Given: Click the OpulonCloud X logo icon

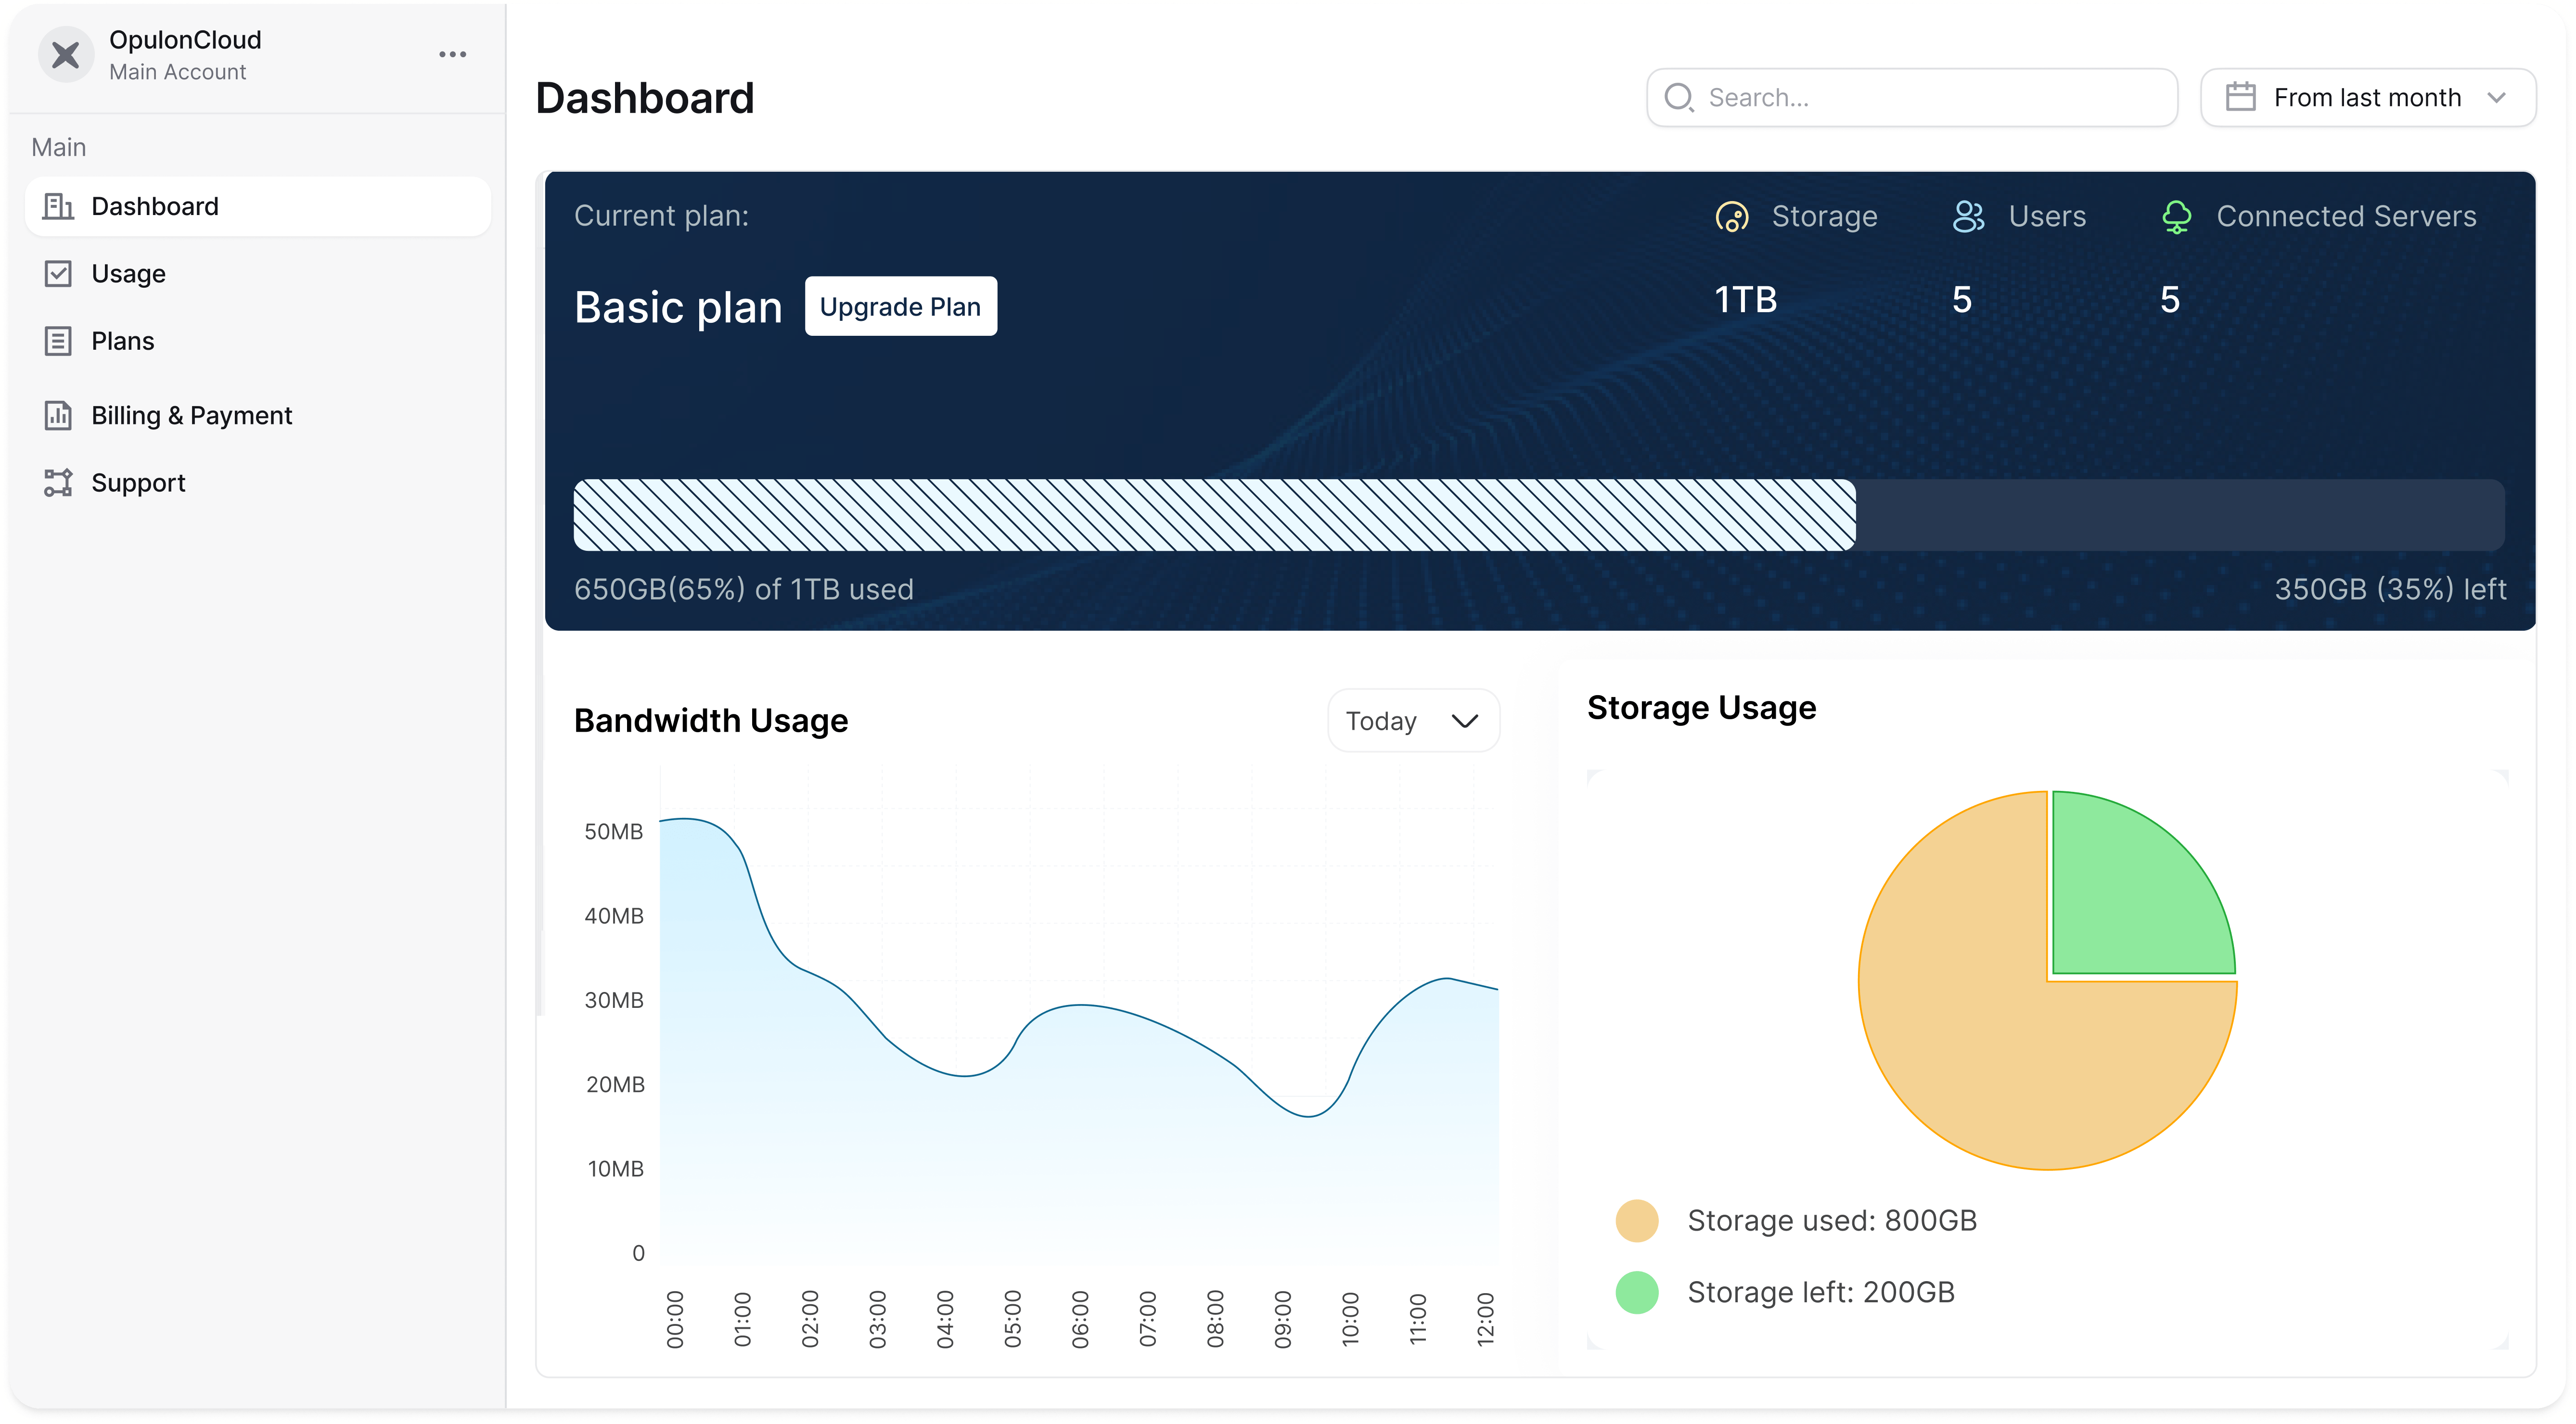Looking at the screenshot, I should point(66,55).
